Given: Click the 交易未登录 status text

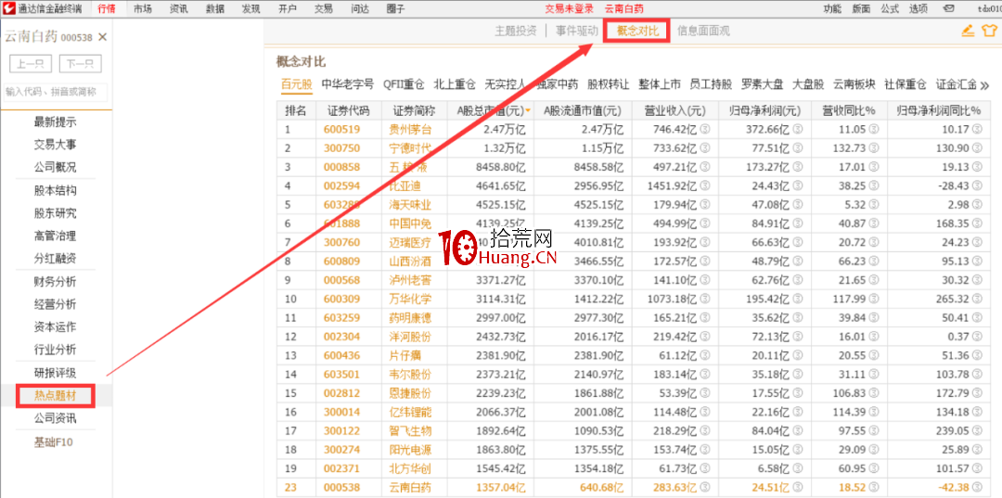Looking at the screenshot, I should (569, 9).
